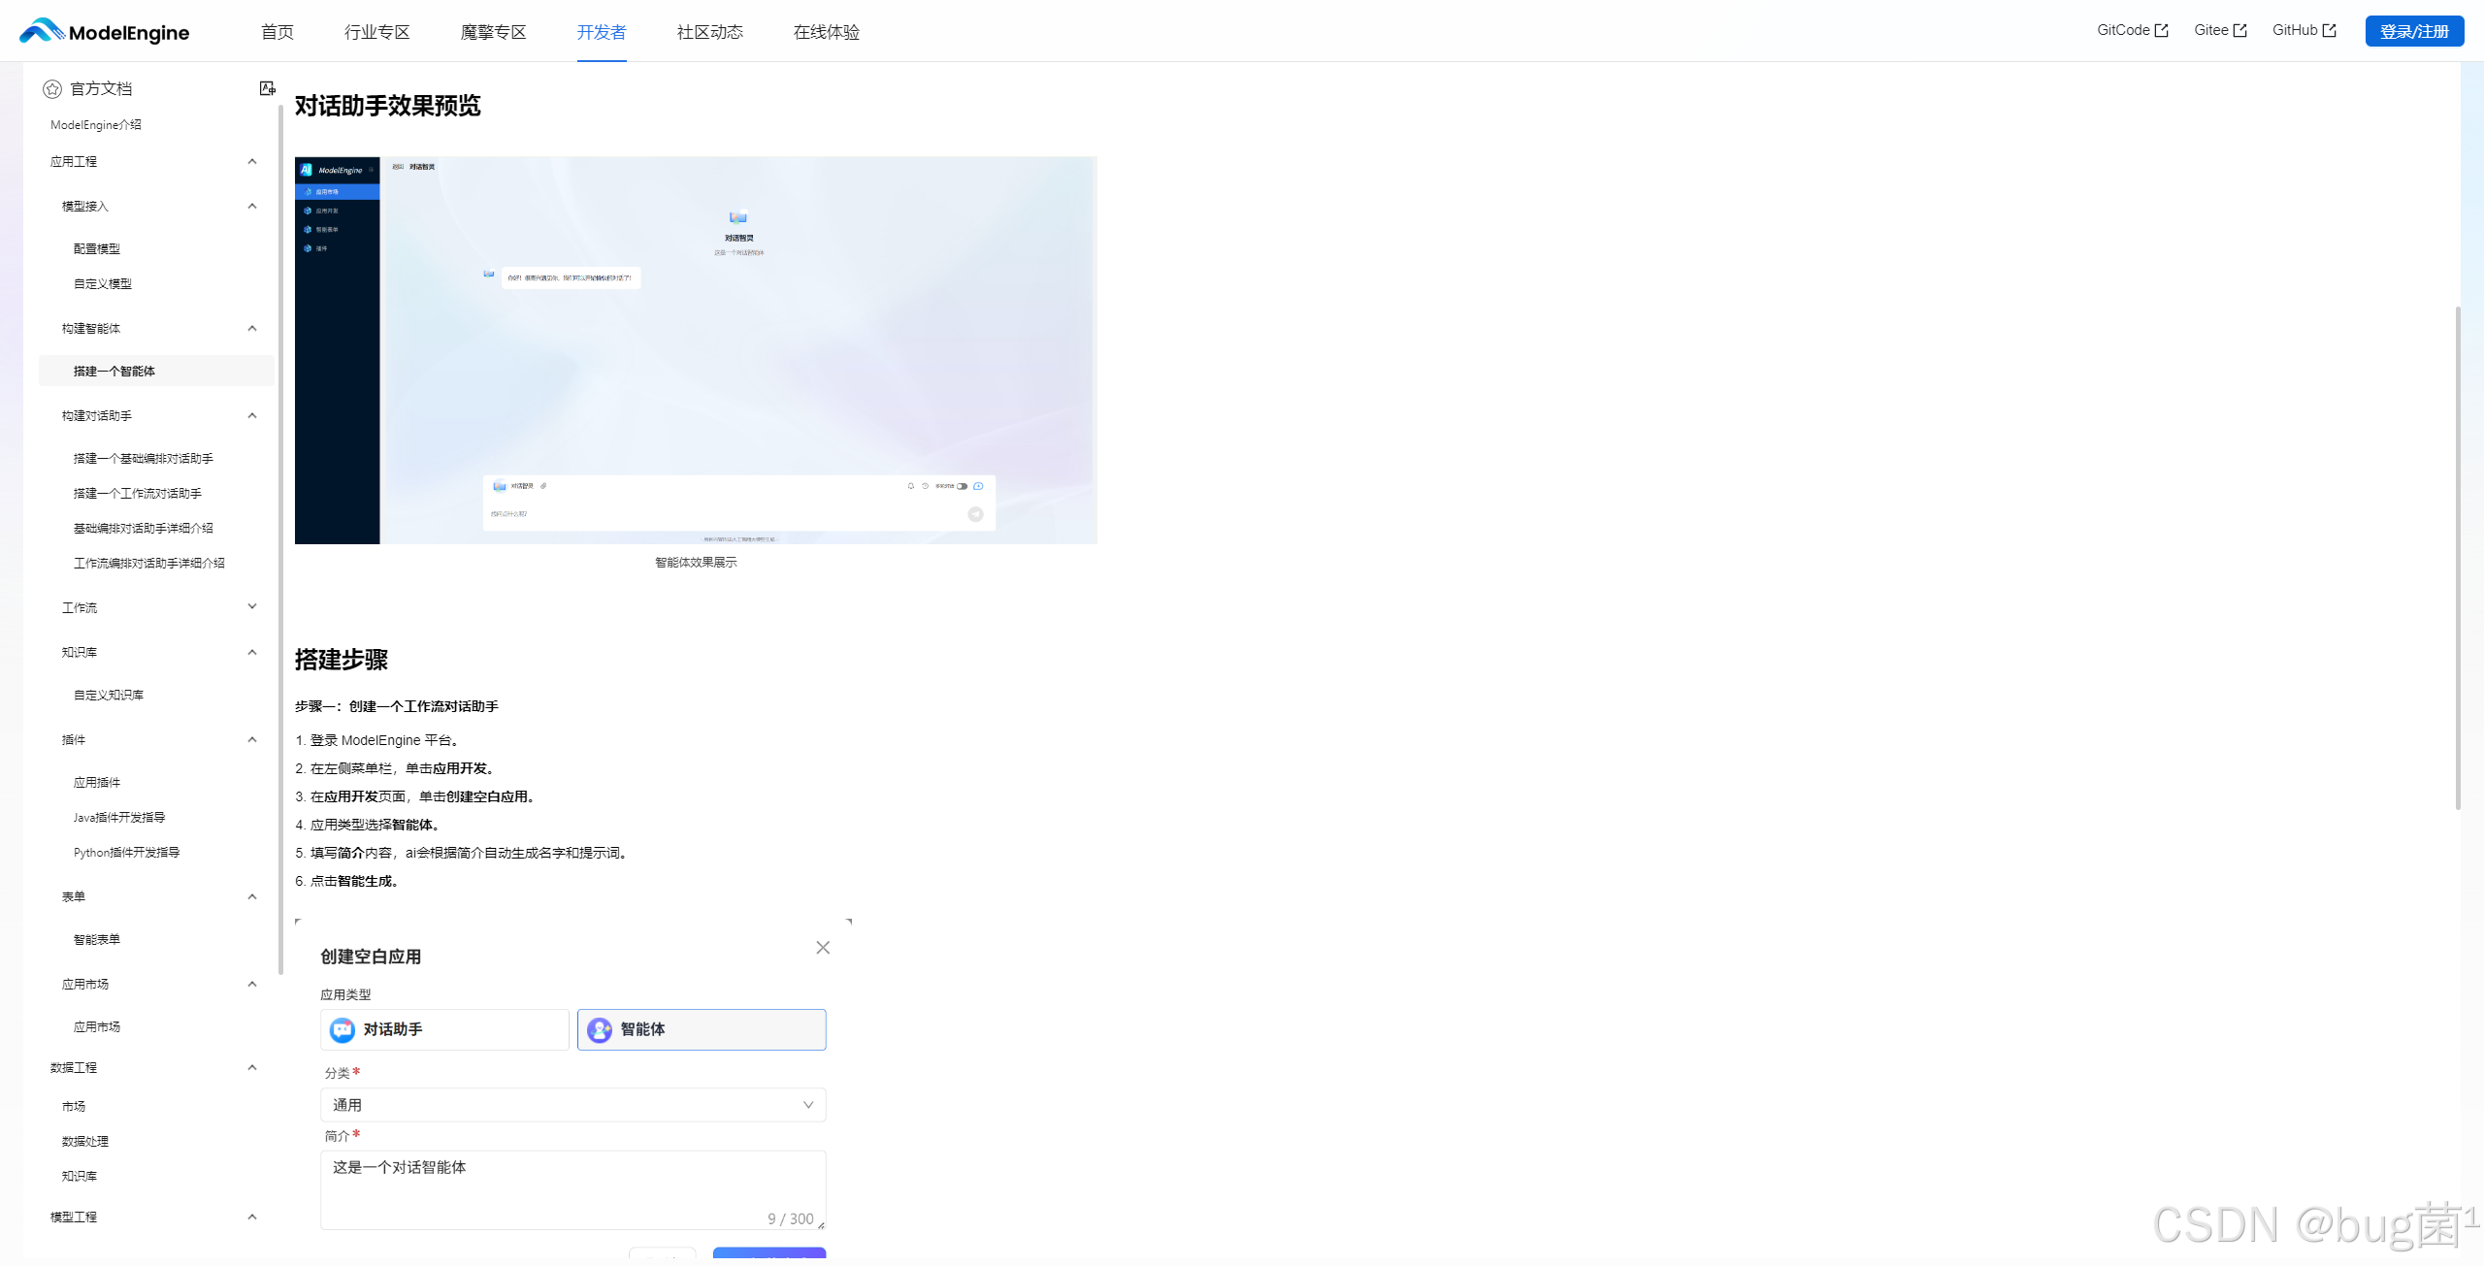Image resolution: width=2484 pixels, height=1266 pixels.
Task: Switch to the 社区动态 nav tab
Action: point(709,32)
